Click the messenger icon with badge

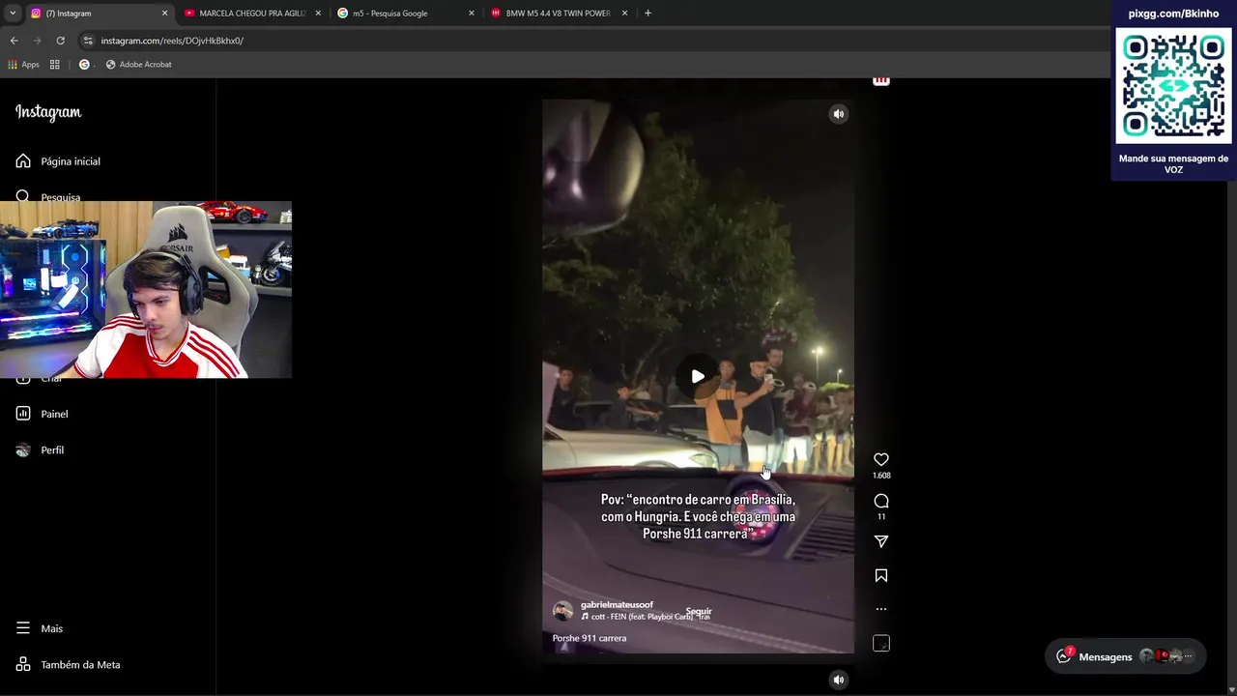click(x=1064, y=656)
